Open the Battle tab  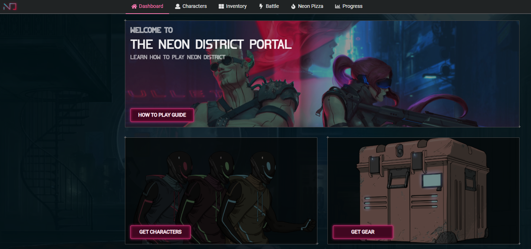click(269, 6)
